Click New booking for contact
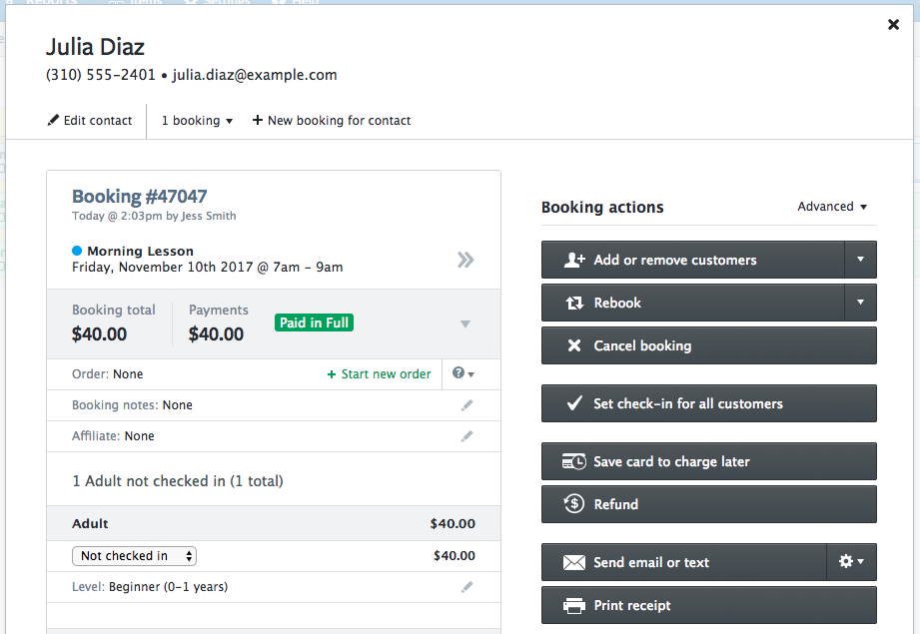Screen dimensions: 920x634 coord(332,121)
